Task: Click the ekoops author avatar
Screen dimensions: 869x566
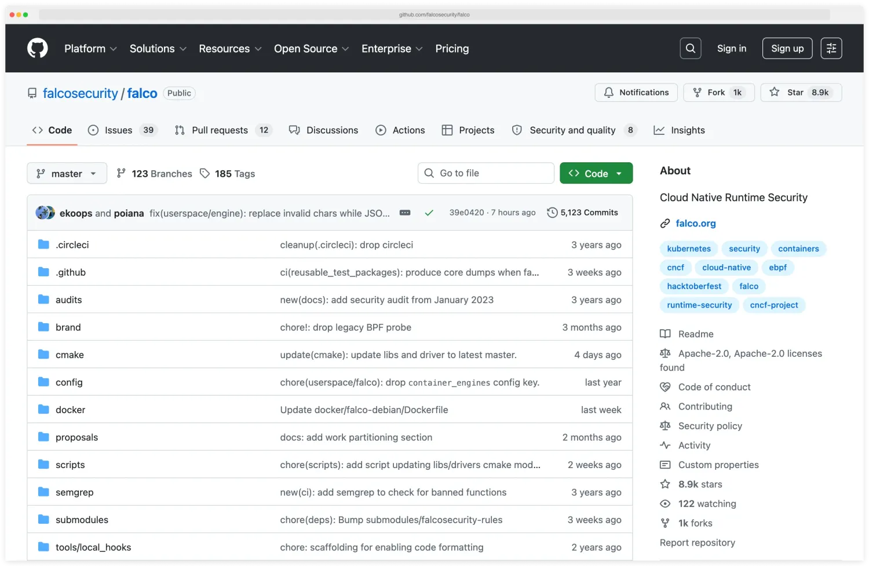Action: click(x=42, y=213)
